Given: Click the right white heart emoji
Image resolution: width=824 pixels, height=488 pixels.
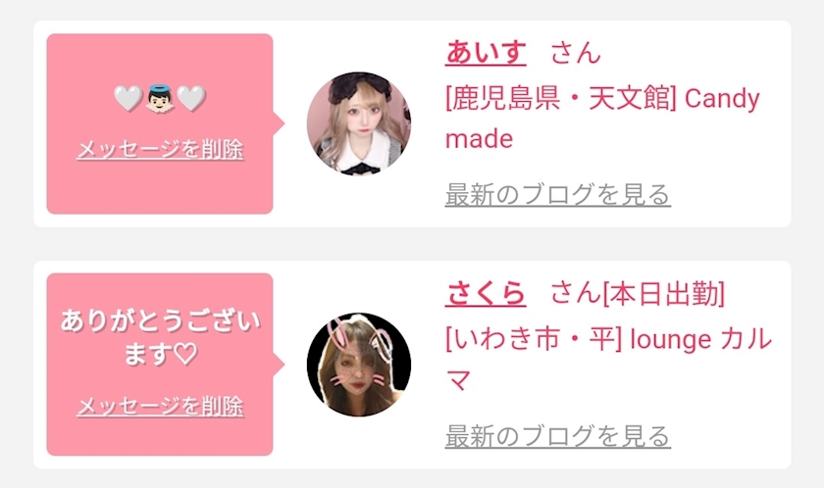Looking at the screenshot, I should [191, 99].
